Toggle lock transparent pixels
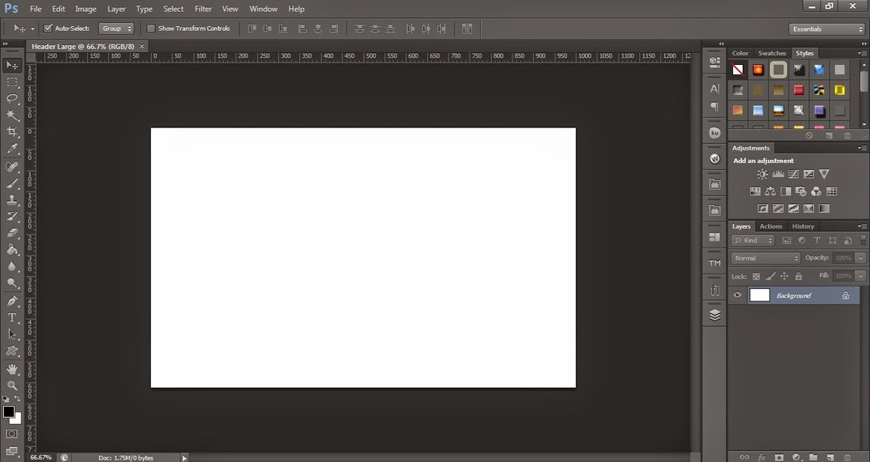870x462 pixels. coord(756,277)
